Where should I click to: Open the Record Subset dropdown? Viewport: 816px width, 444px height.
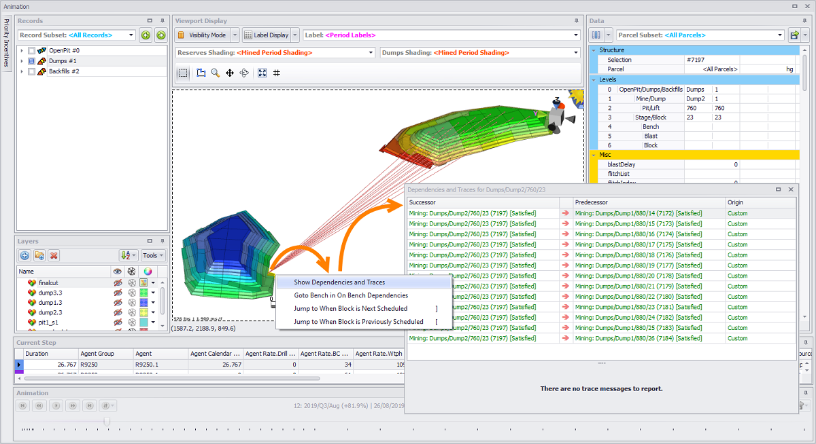click(132, 35)
